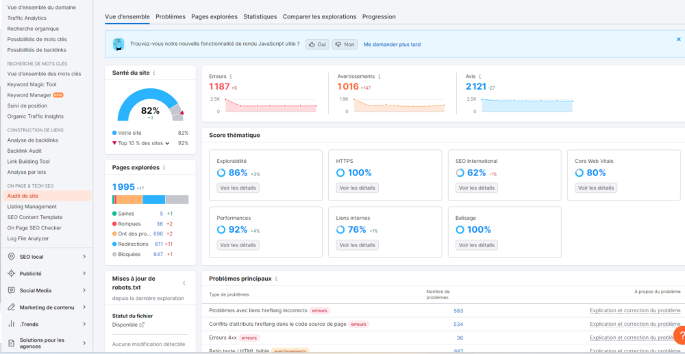The height and width of the screenshot is (354, 685).
Task: Click the 583 hreflang problems count
Action: [458, 311]
